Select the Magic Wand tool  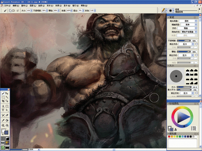pyautogui.click(x=7, y=97)
